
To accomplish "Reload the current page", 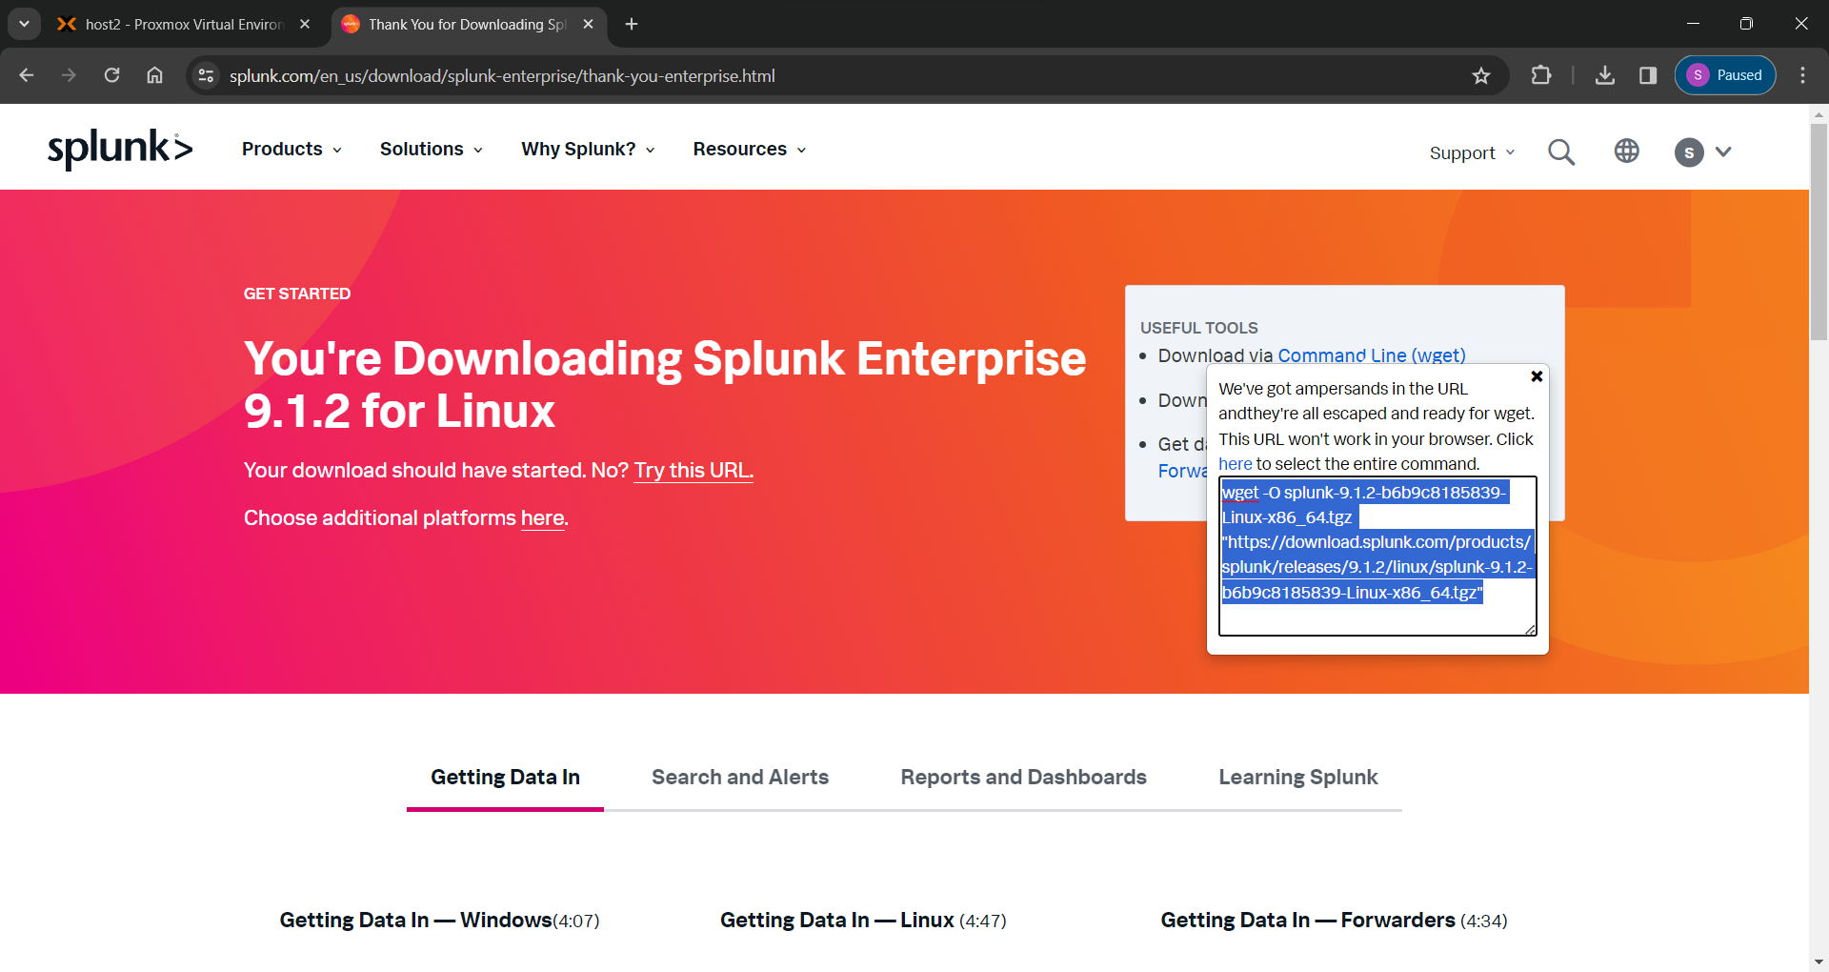I will point(111,75).
